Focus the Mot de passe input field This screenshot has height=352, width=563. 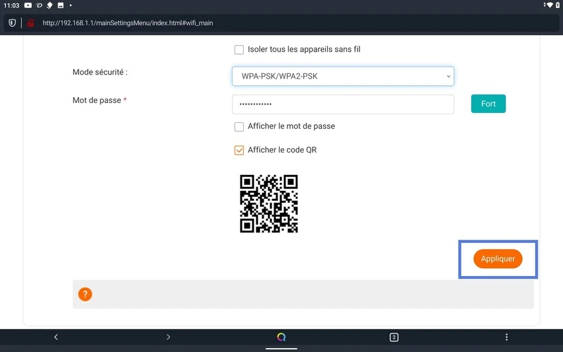tap(343, 104)
